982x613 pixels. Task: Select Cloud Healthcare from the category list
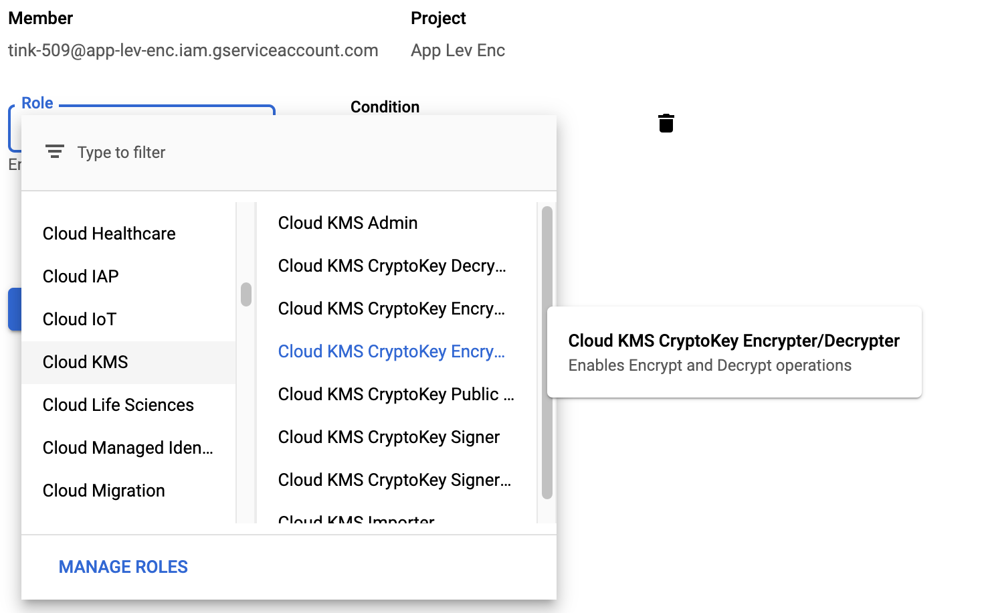[108, 234]
